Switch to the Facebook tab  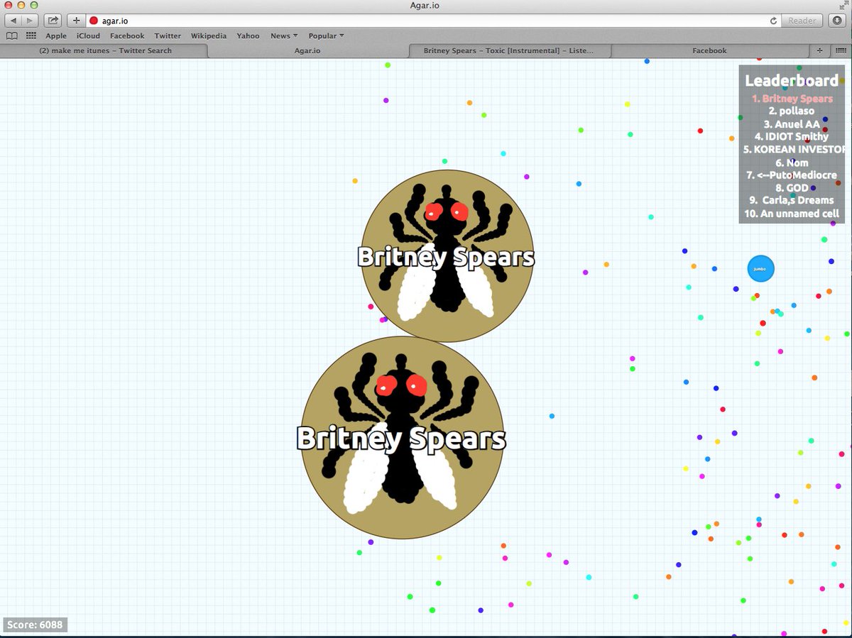coord(709,50)
